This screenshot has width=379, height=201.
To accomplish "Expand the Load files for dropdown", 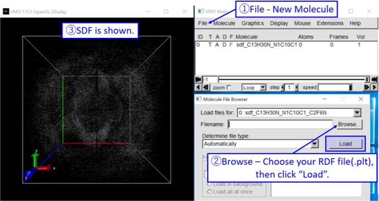I will [x=357, y=112].
